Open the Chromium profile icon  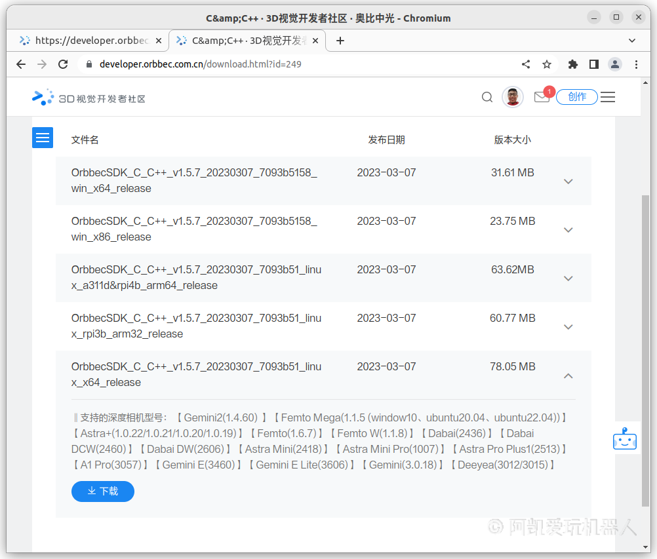pyautogui.click(x=615, y=64)
